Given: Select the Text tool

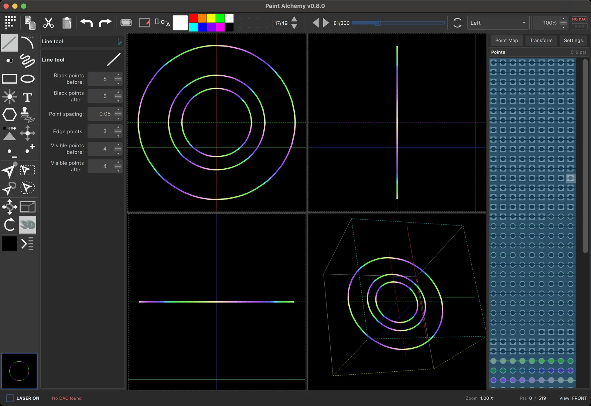Looking at the screenshot, I should [x=28, y=97].
